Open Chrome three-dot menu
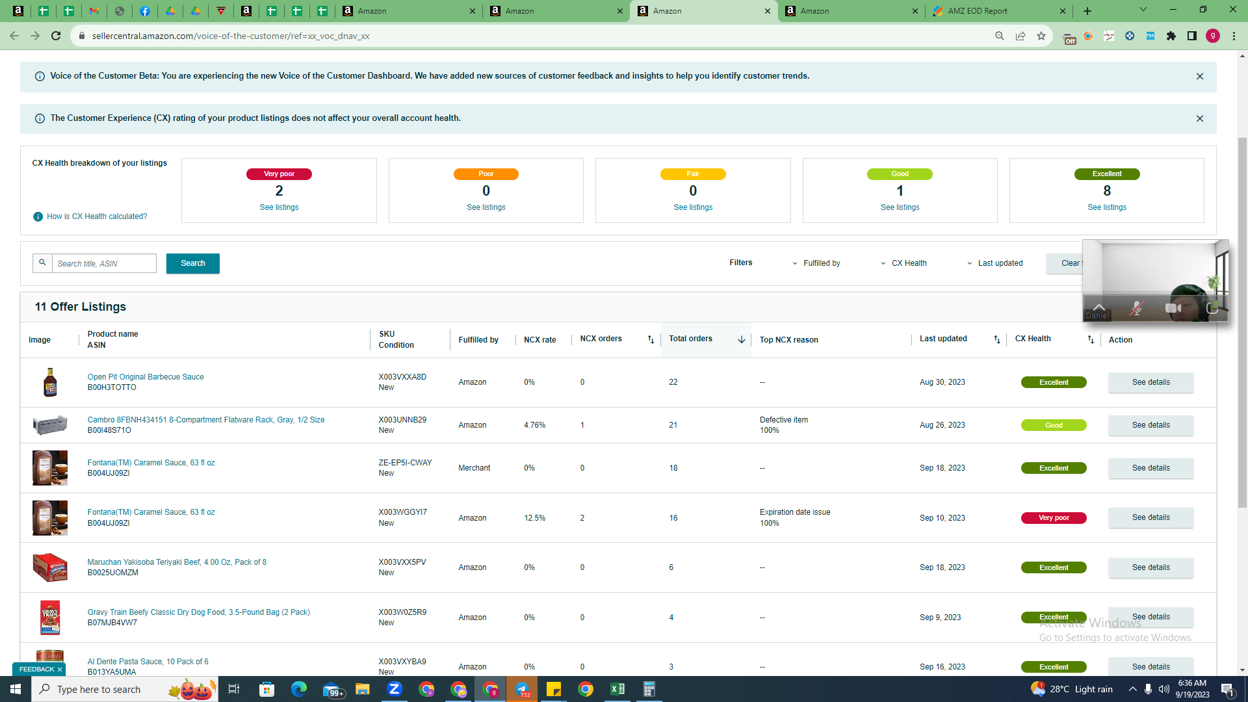This screenshot has height=702, width=1248. click(x=1234, y=36)
